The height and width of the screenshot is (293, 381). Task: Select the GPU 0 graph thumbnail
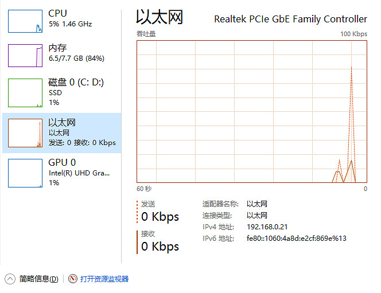coord(25,173)
